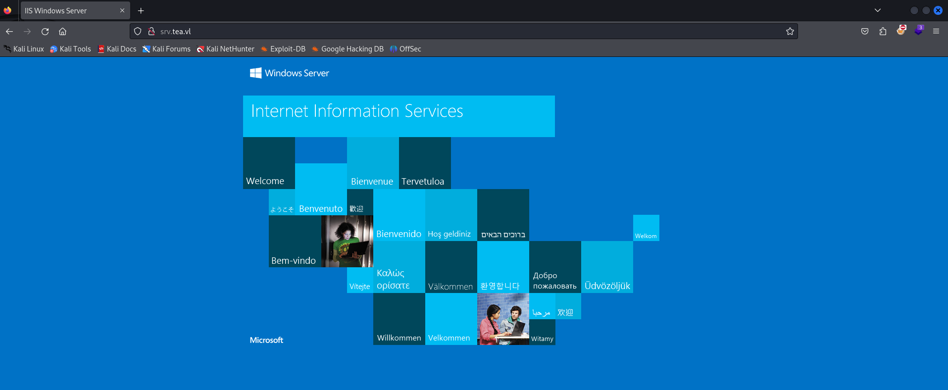Click the photo of woman with laptop

pos(347,242)
